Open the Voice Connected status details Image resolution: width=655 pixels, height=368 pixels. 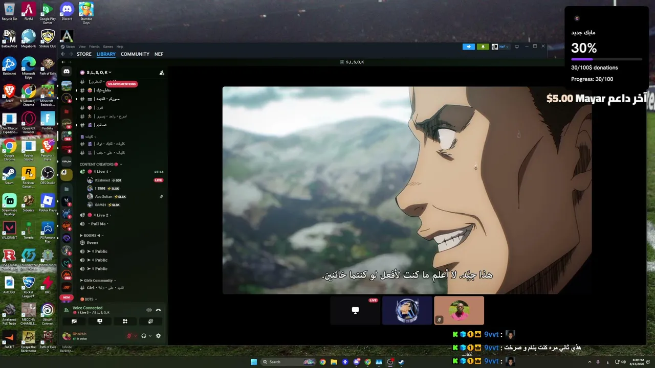tap(88, 308)
